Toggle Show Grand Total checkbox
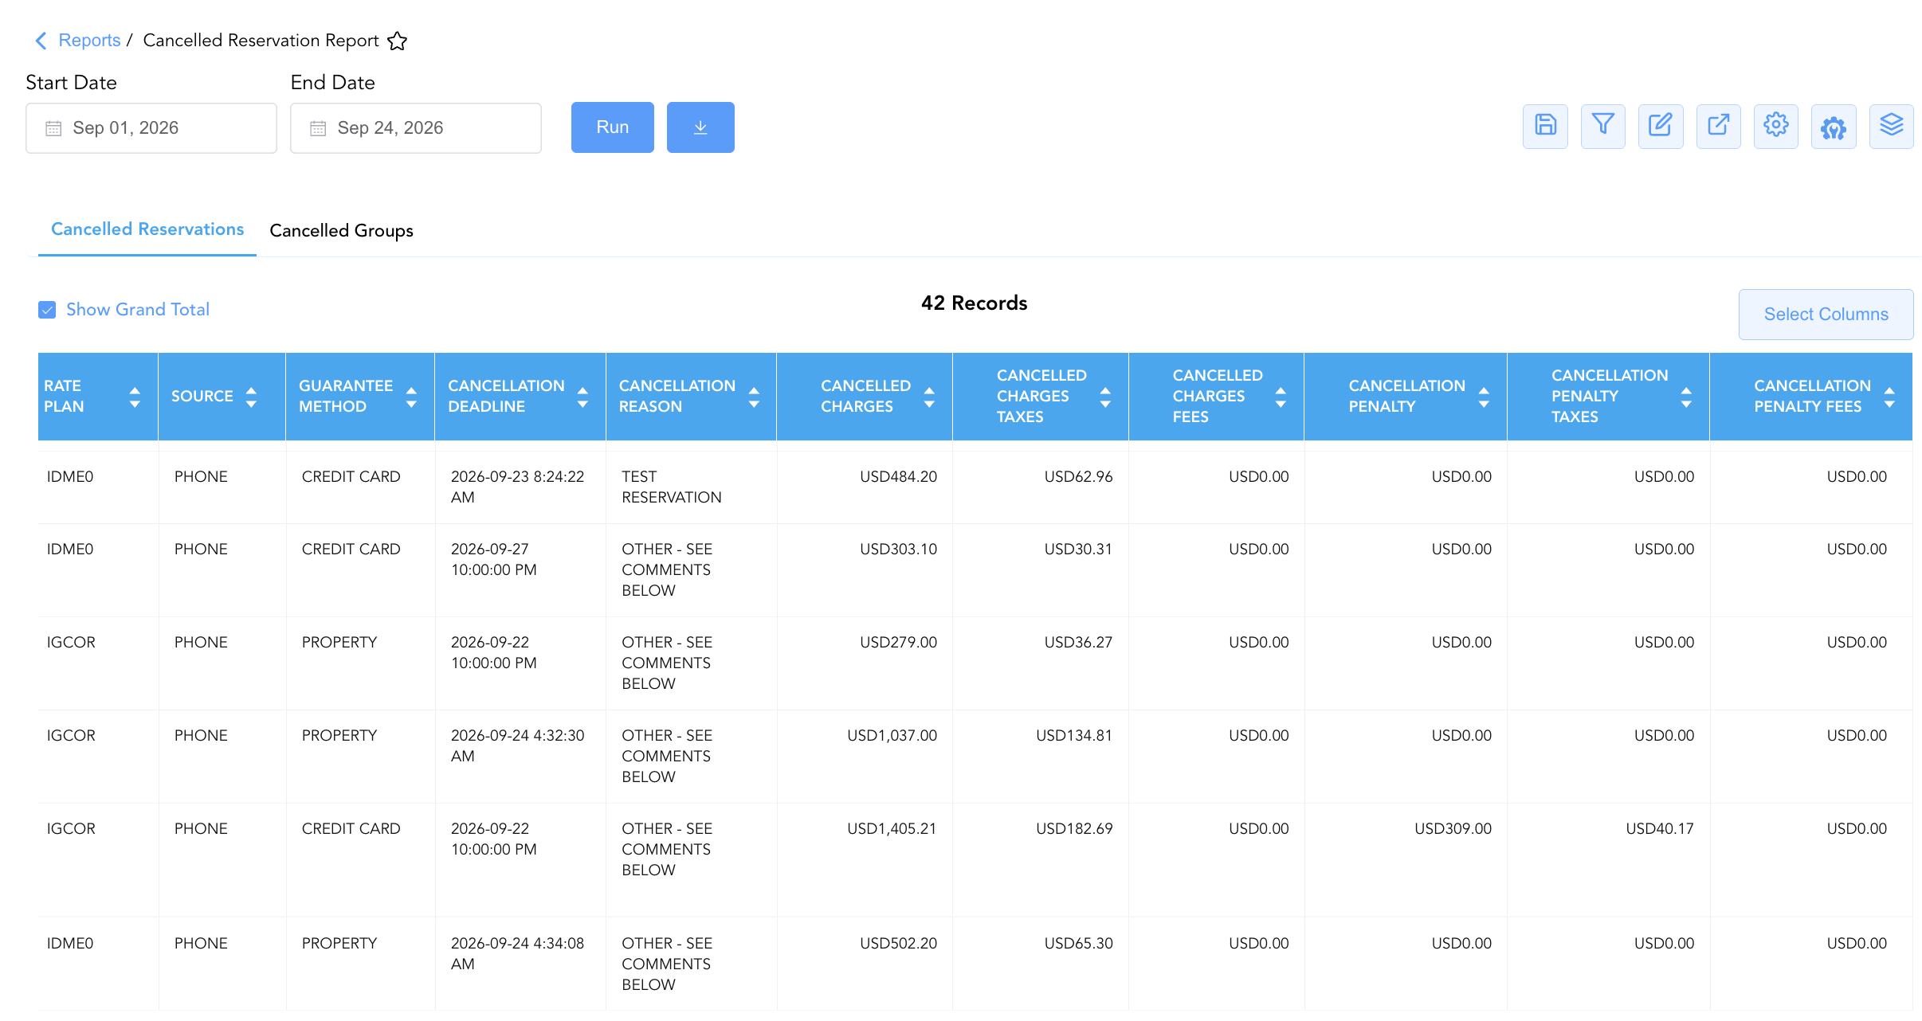 [x=47, y=310]
